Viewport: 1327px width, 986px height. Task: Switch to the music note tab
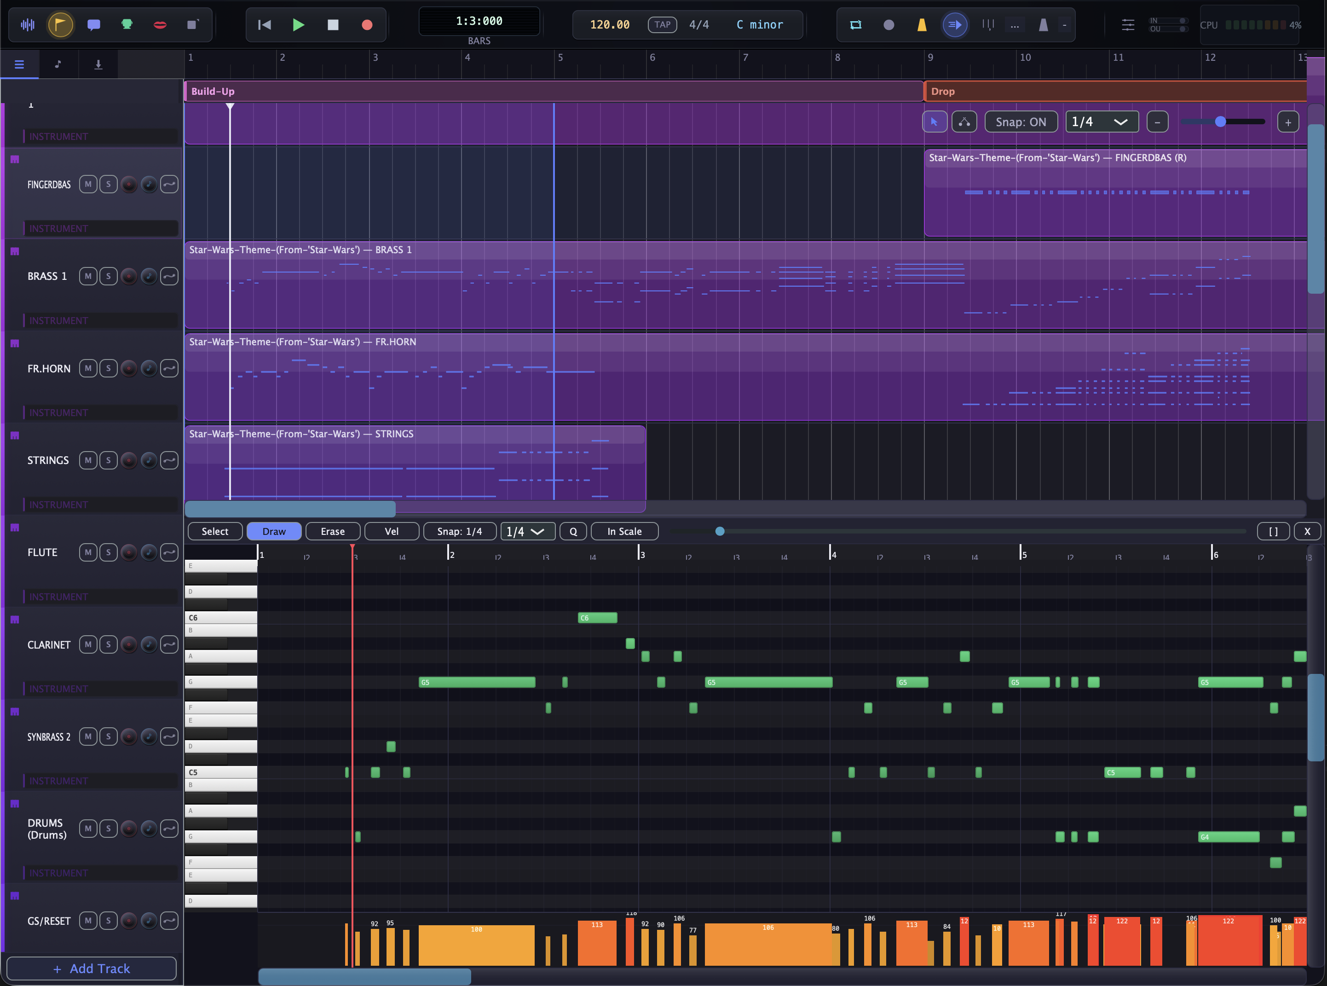58,64
